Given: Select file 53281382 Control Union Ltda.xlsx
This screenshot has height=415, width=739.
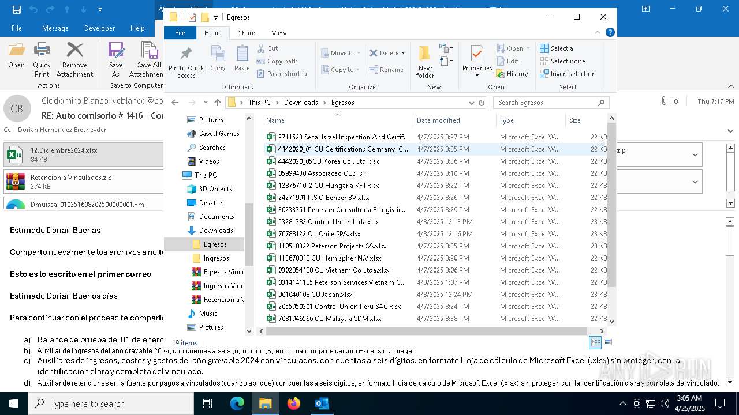Looking at the screenshot, I should (329, 222).
